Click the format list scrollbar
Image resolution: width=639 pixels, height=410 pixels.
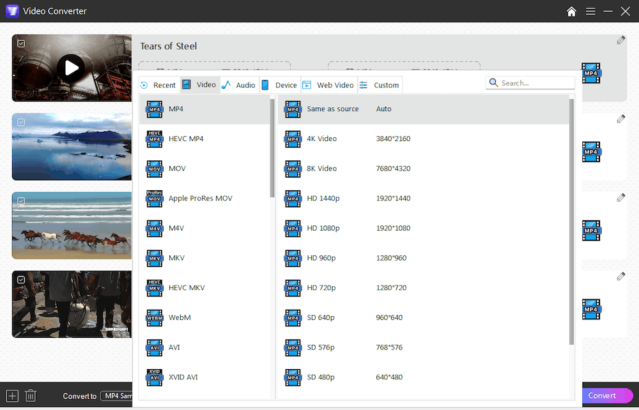272,148
